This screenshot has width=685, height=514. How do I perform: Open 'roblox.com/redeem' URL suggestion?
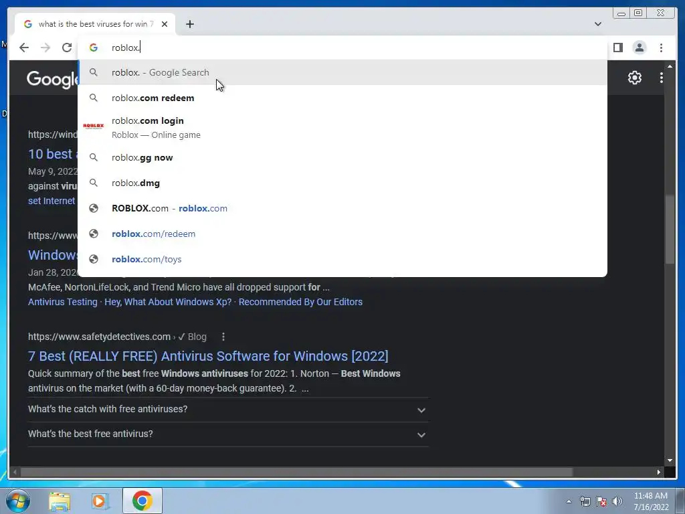(342, 234)
